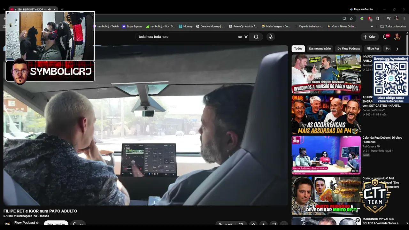Open the Chrome three-dot menu

(x=404, y=19)
